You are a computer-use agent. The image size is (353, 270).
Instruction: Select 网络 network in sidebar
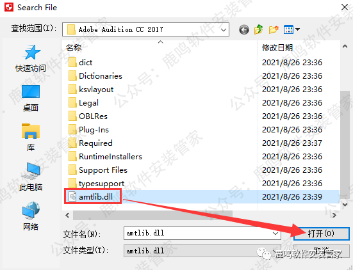31,216
